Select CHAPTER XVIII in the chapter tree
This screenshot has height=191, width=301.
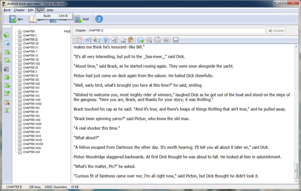coord(32,104)
